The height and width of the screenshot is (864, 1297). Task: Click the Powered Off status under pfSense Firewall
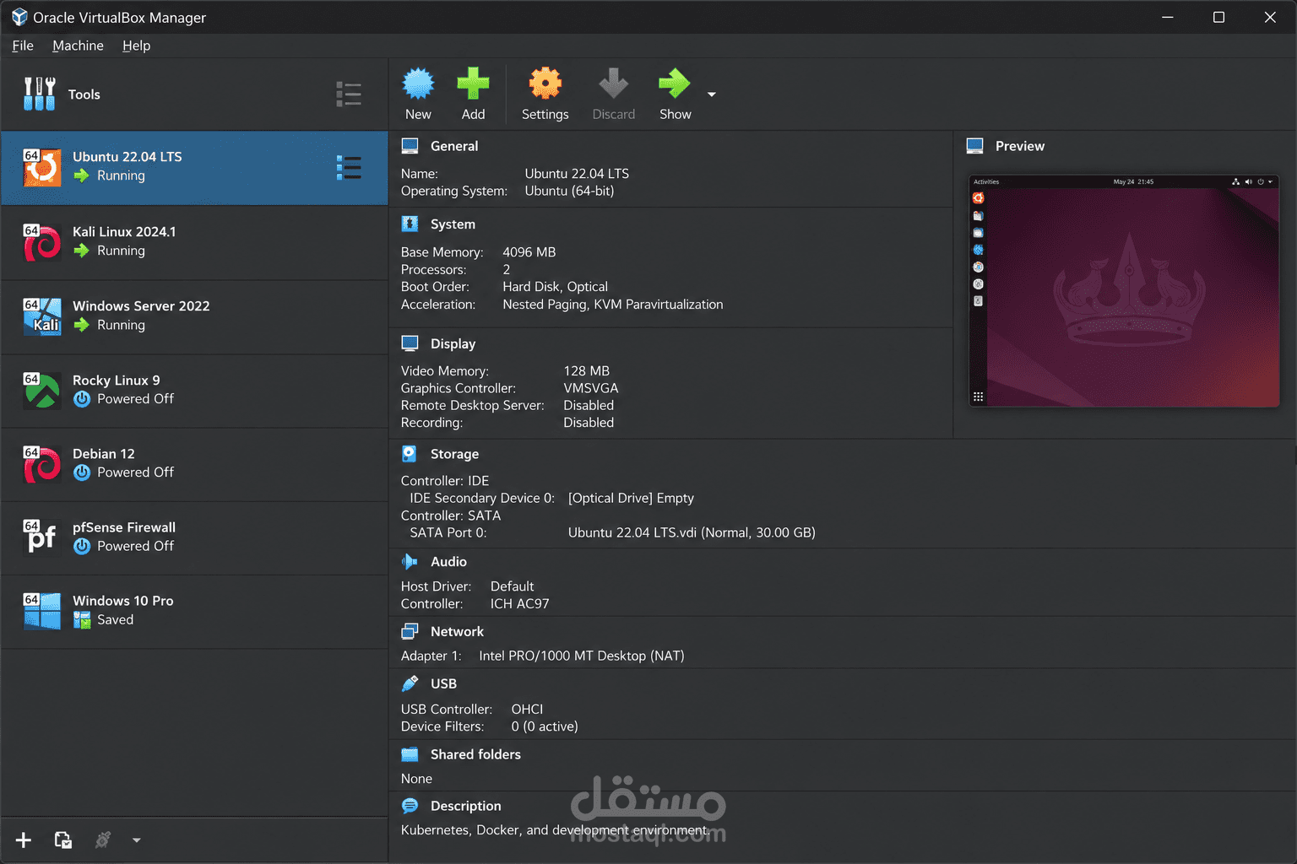[135, 546]
